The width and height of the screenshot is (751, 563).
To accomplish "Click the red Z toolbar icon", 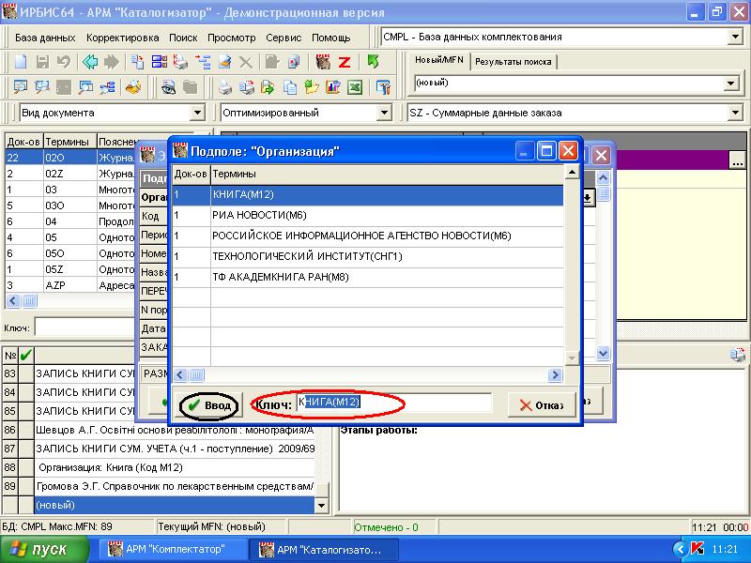I will (x=345, y=62).
